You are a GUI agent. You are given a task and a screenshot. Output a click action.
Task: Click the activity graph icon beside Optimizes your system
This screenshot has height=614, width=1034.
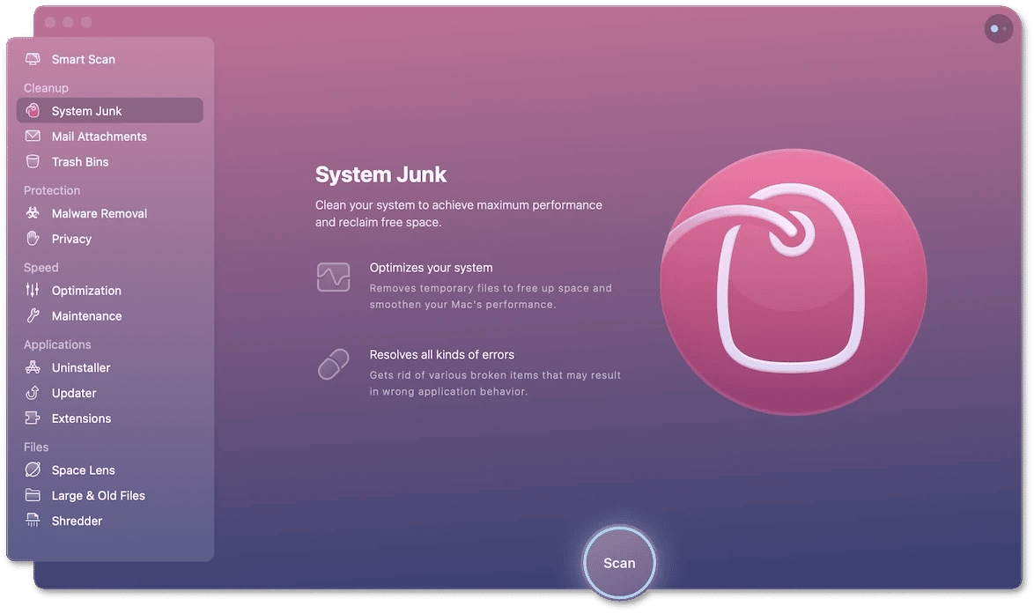pos(333,277)
